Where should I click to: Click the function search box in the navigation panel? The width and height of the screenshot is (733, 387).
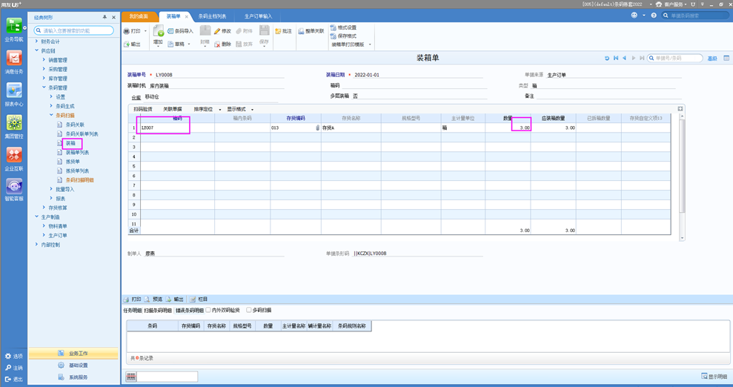point(74,30)
